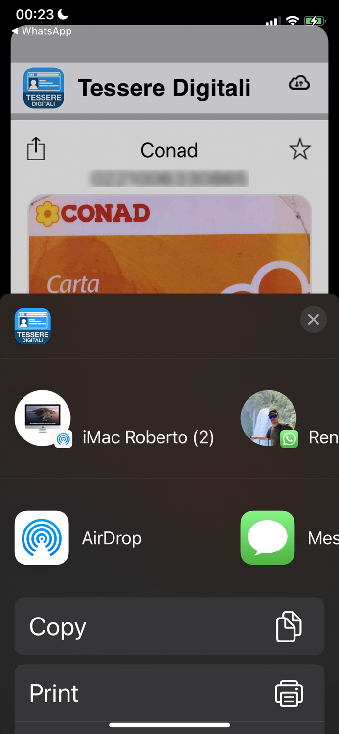Viewport: 339px width, 734px height.
Task: Tap the Tessere Digitali header title
Action: click(164, 88)
